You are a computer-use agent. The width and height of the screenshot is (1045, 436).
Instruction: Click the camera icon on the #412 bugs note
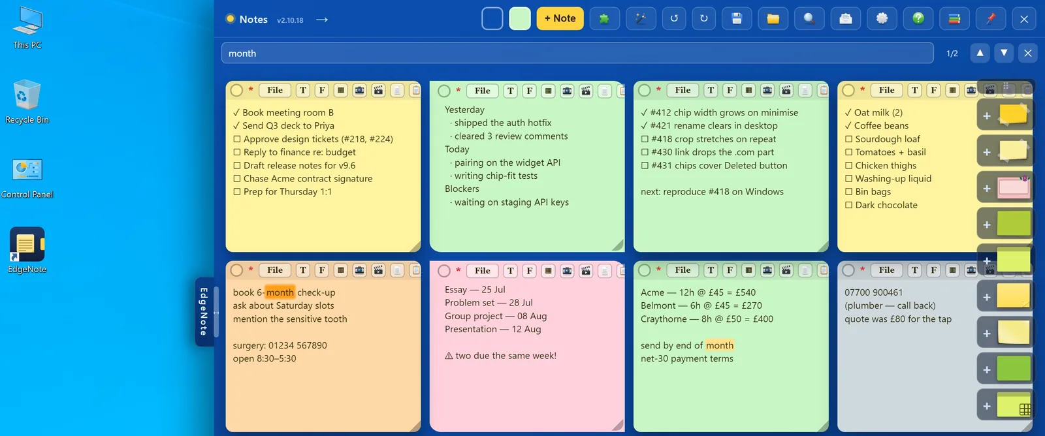click(x=767, y=90)
